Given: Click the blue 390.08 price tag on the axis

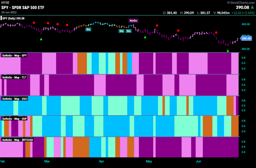Looking at the screenshot, I should (246, 39).
